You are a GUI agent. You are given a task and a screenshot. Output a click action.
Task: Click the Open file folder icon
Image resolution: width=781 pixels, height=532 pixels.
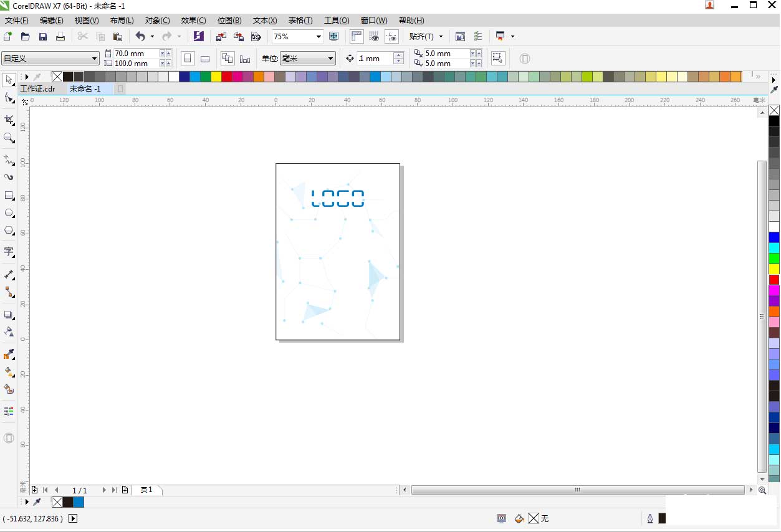[26, 36]
